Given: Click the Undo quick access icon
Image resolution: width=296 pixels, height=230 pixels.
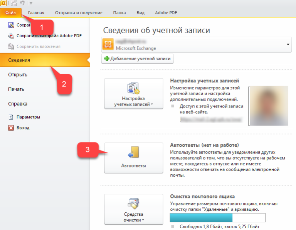Looking at the screenshot, I should (x=22, y=3).
